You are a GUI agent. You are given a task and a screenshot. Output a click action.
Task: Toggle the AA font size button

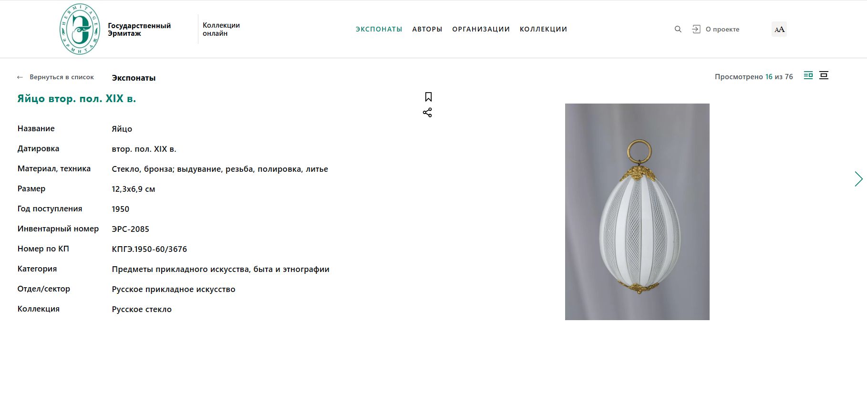[779, 29]
